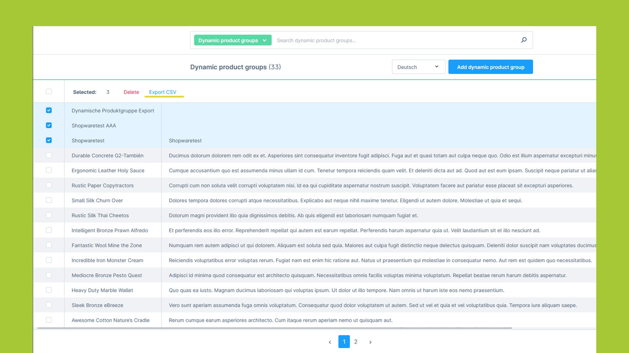629x353 pixels.
Task: Open Awesome Cotton Nature's Cradle entry
Action: point(110,320)
